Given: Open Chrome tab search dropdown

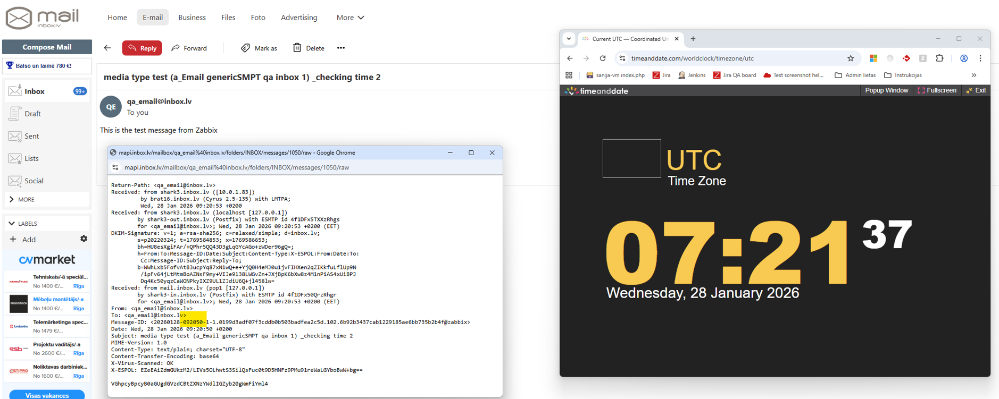Looking at the screenshot, I should tap(569, 39).
